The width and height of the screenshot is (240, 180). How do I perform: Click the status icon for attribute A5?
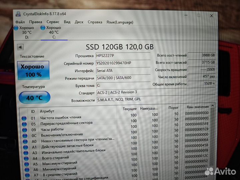27,164
